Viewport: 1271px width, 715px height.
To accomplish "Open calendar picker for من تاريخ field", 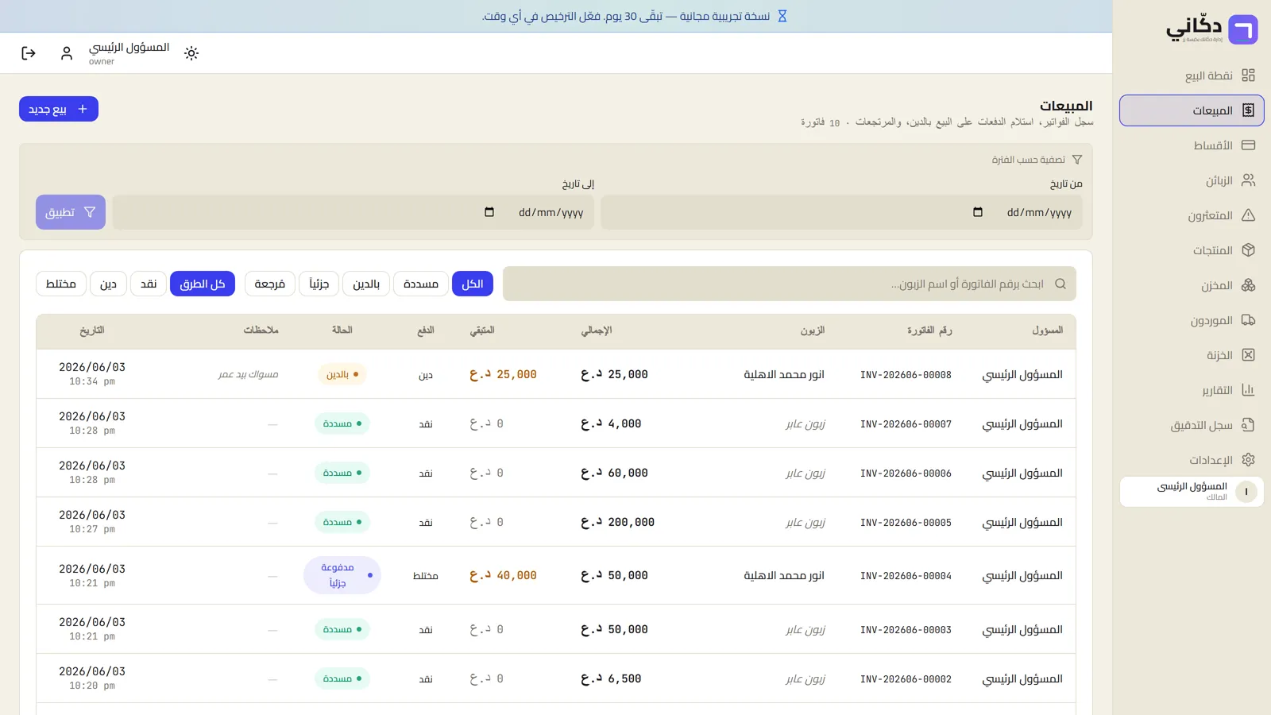I will tap(978, 212).
